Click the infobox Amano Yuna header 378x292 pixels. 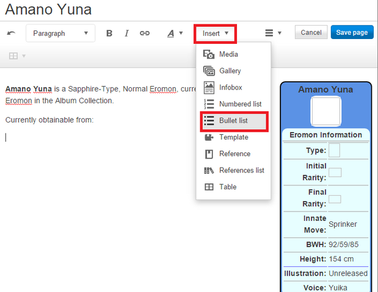point(325,90)
